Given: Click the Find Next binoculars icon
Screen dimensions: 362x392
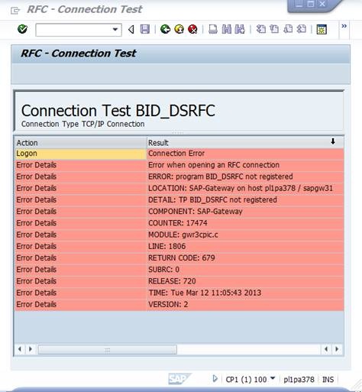Looking at the screenshot, I should (x=240, y=29).
